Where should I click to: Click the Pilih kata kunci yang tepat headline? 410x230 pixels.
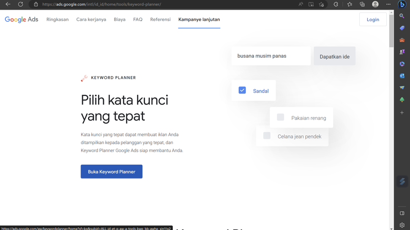coord(124,108)
